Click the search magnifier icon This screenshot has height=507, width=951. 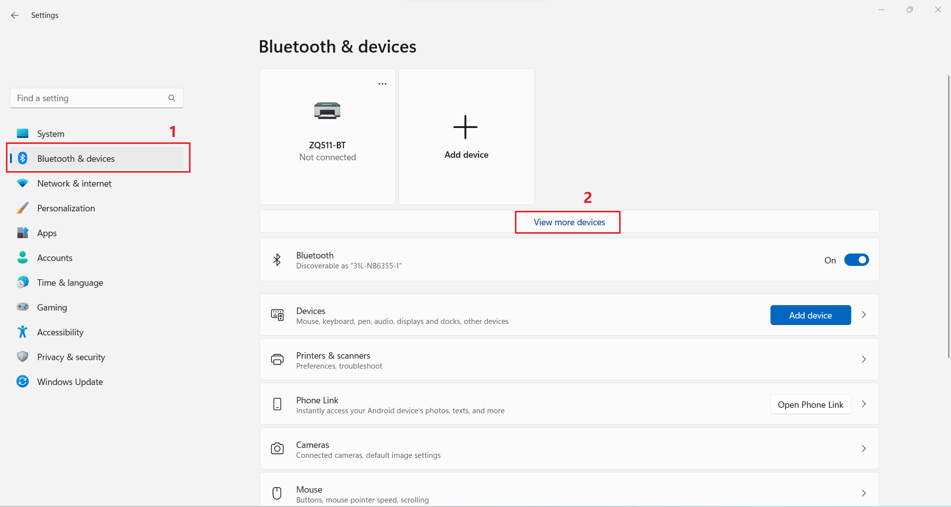(x=172, y=98)
